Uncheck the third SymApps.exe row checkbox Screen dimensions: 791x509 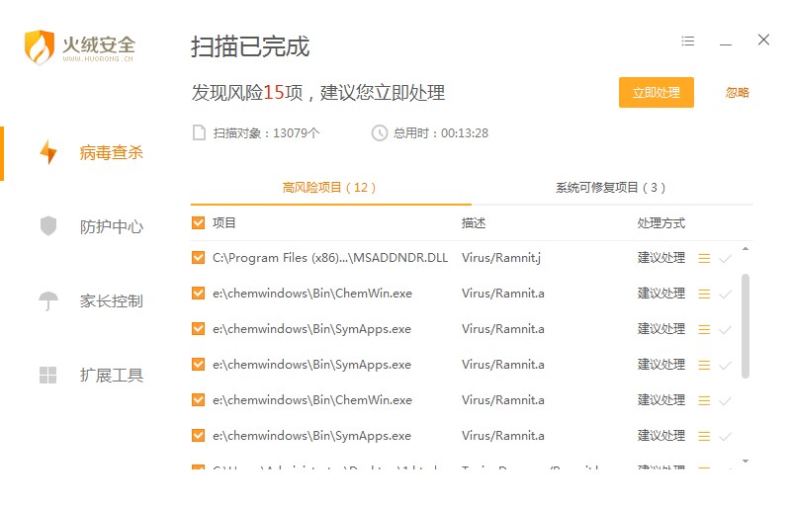tap(199, 435)
